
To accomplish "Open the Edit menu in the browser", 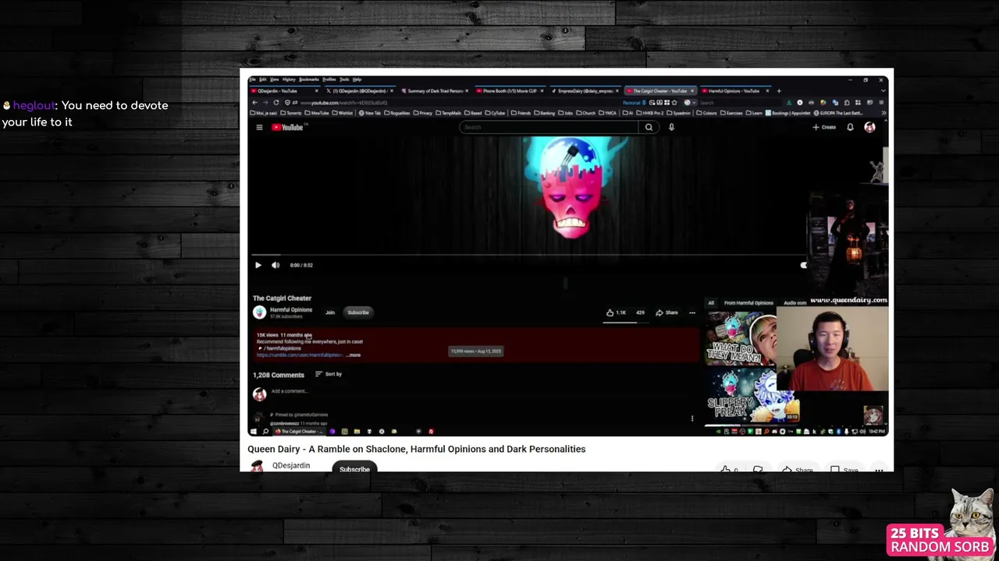I will (x=263, y=79).
